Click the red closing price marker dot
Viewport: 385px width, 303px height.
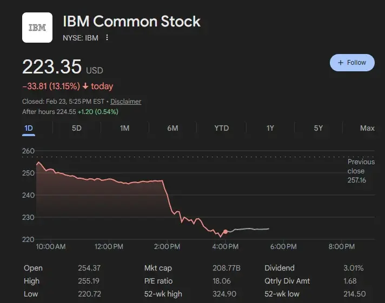tap(225, 232)
